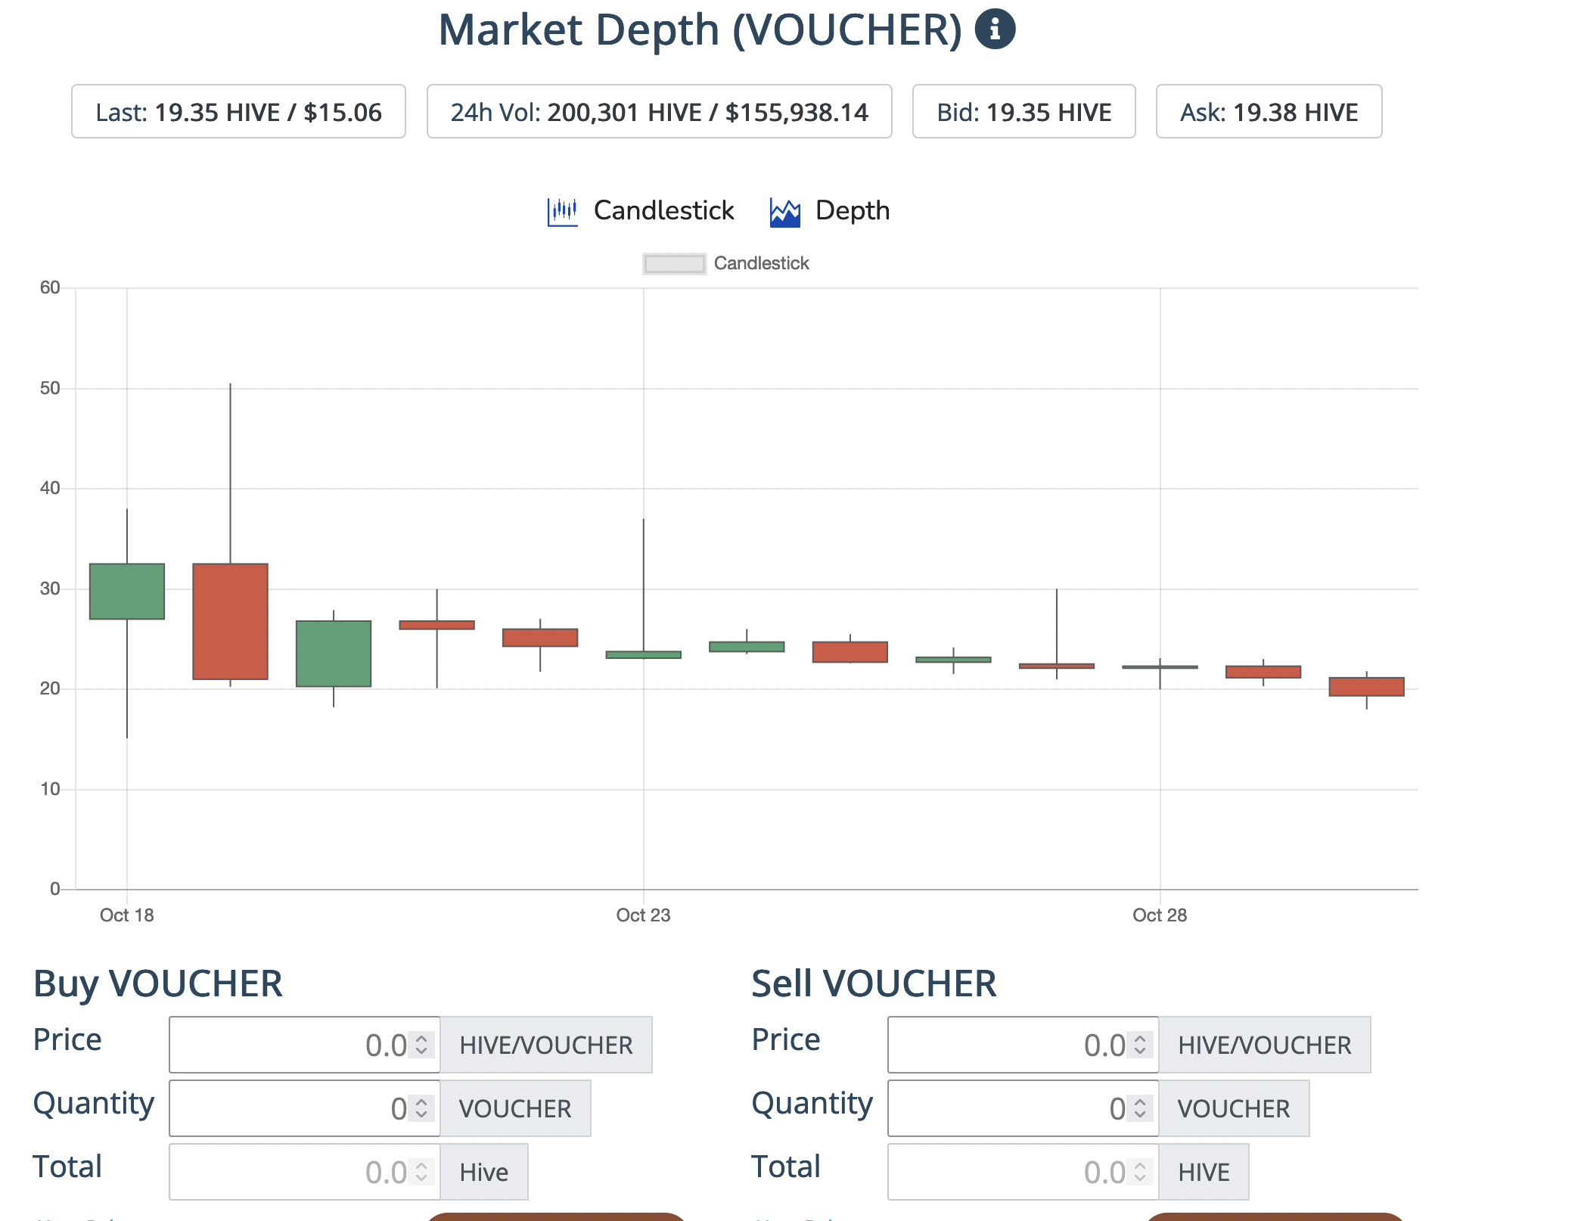Select the Depth chart icon
Viewport: 1578px width, 1221px height.
tap(784, 212)
